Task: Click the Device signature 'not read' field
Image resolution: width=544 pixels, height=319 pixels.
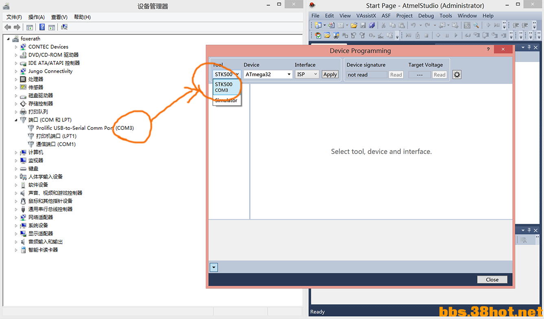Action: click(x=367, y=75)
